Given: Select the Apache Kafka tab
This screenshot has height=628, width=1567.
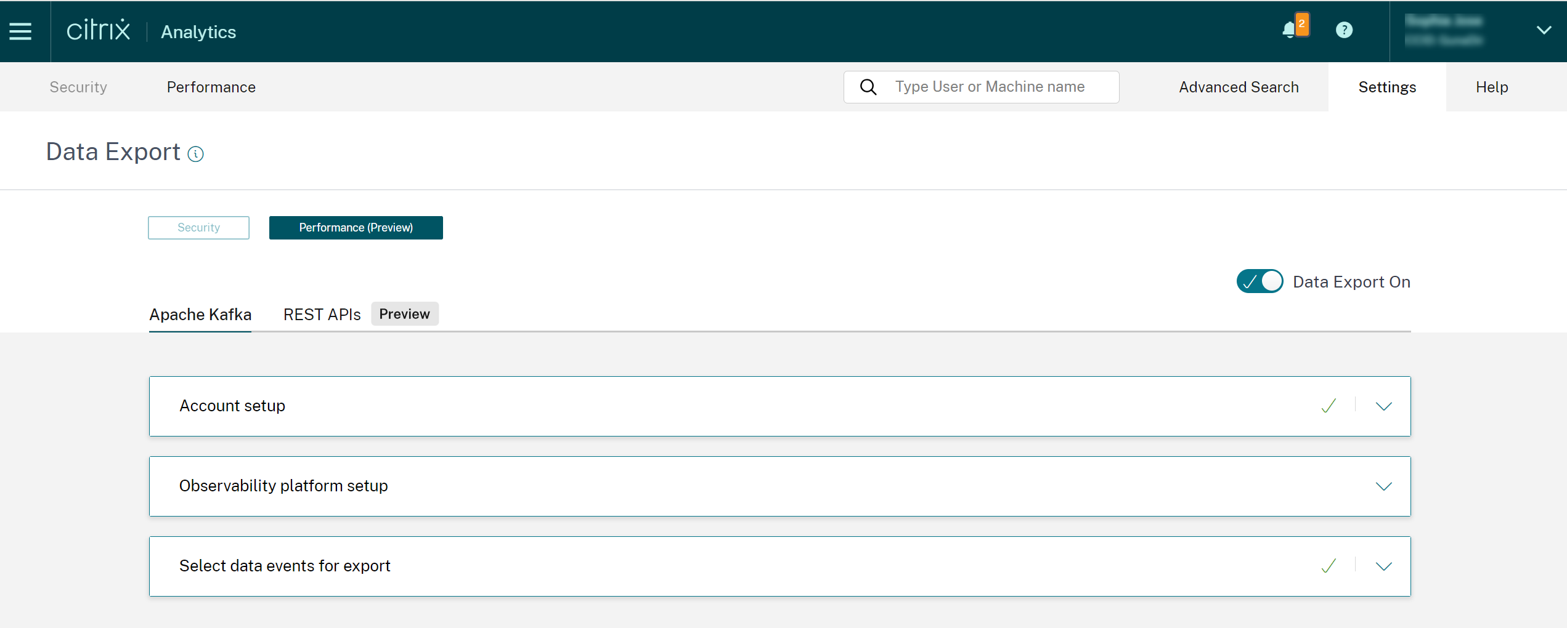Looking at the screenshot, I should (x=200, y=315).
